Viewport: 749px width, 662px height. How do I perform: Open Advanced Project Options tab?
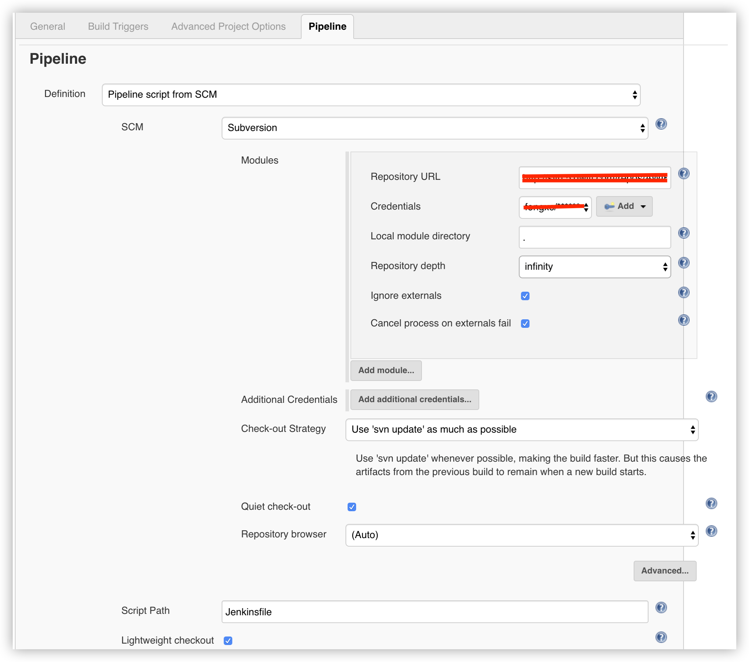click(228, 27)
